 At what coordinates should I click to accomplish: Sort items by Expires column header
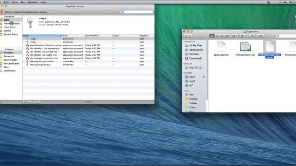pyautogui.click(x=125, y=36)
